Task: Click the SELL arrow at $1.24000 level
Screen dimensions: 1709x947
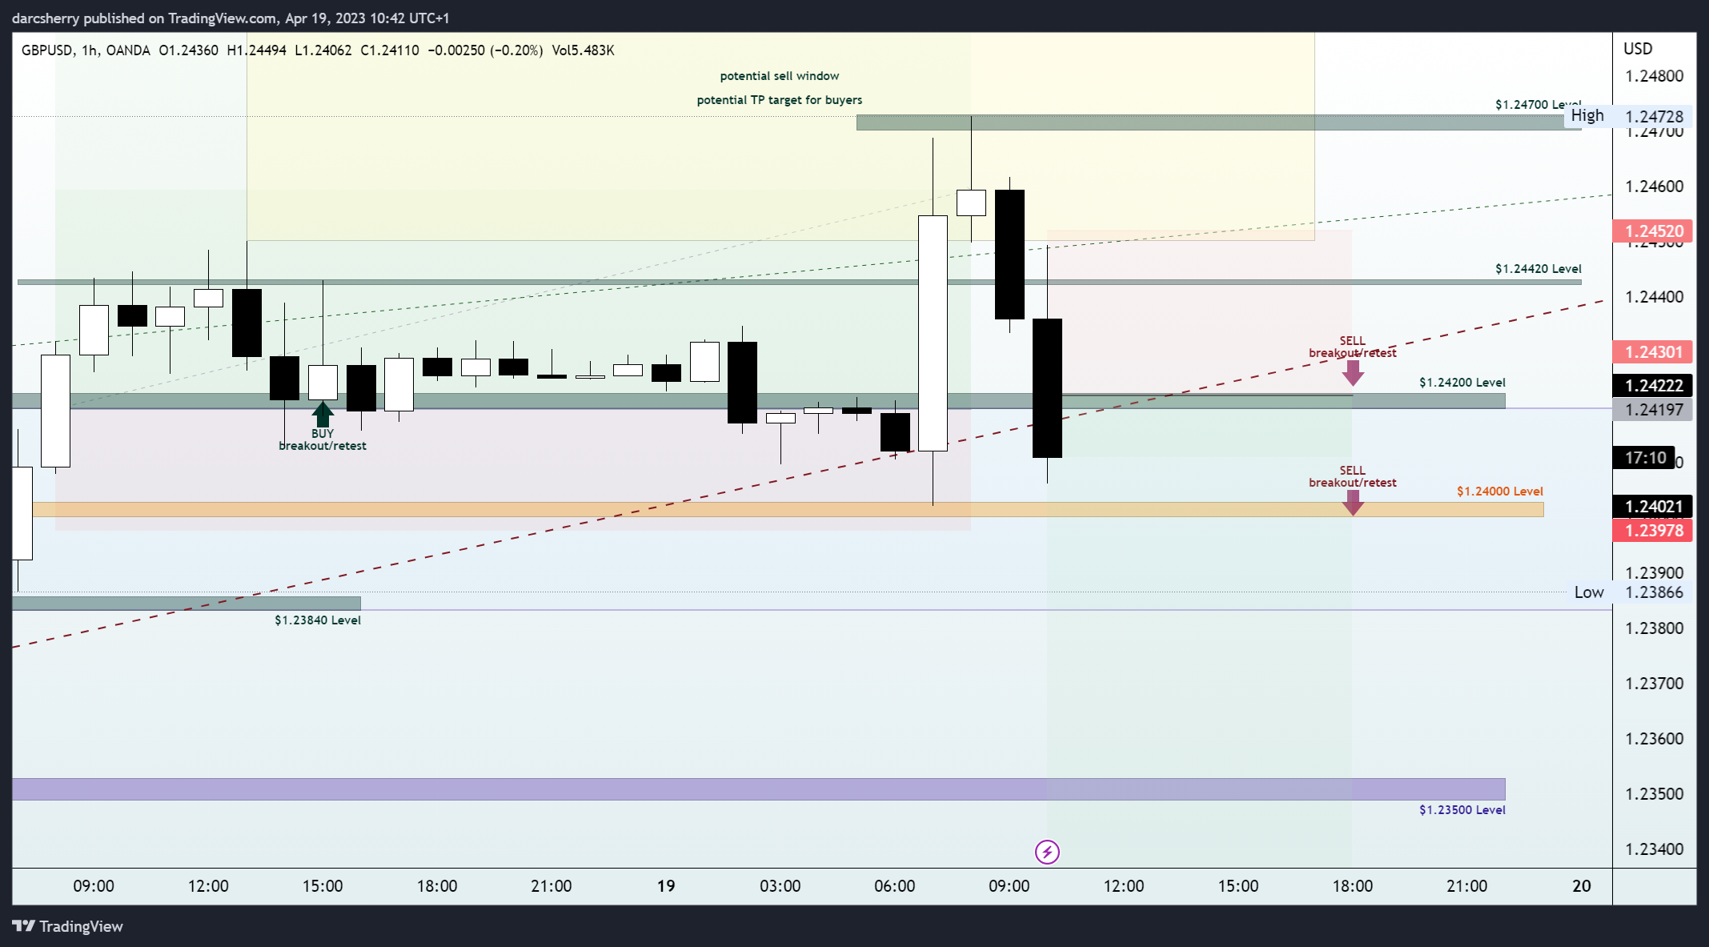Action: coord(1353,503)
